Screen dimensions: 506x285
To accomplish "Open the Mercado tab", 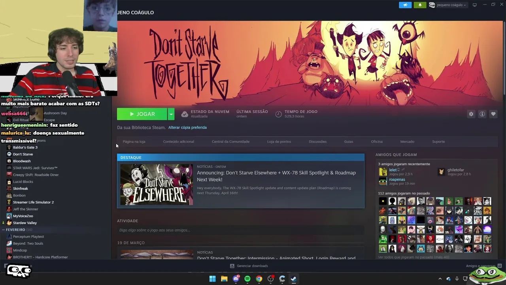I will click(x=407, y=141).
